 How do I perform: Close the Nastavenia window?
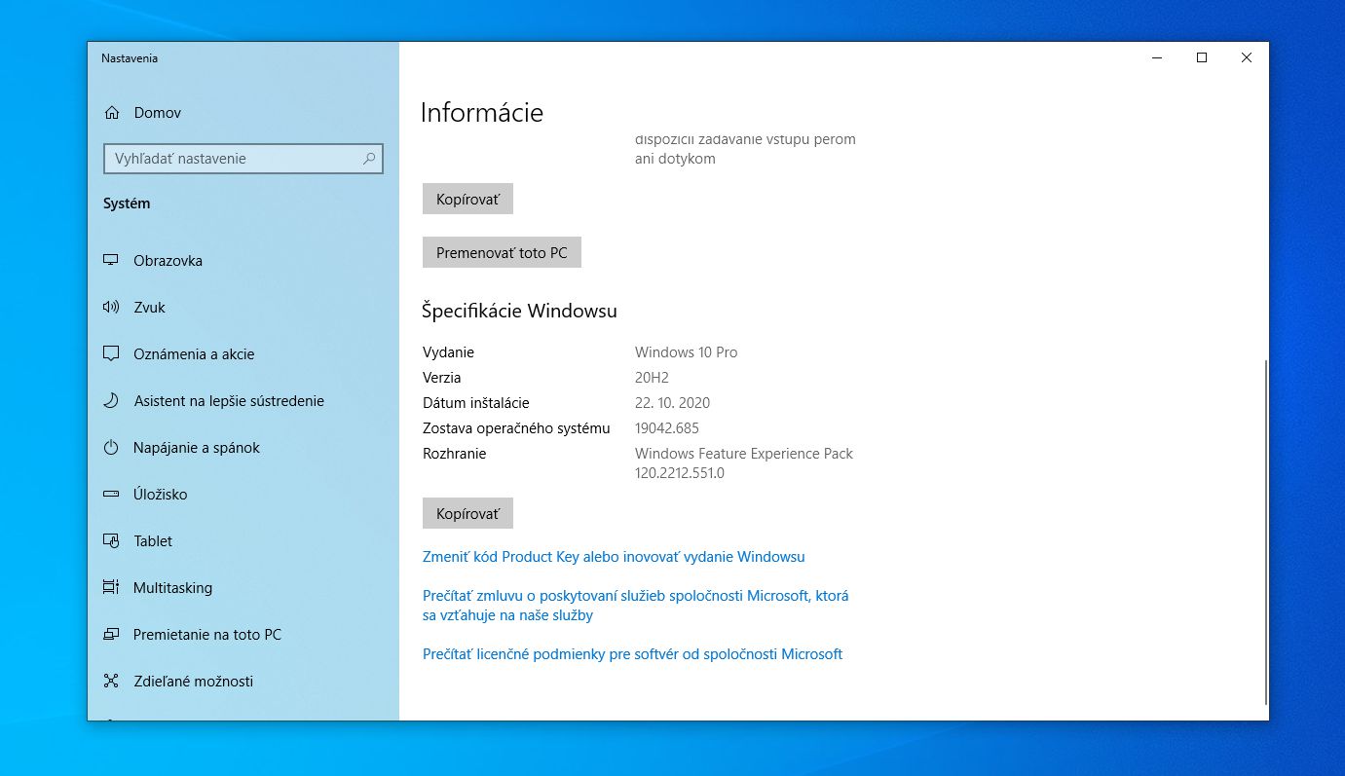[x=1247, y=58]
